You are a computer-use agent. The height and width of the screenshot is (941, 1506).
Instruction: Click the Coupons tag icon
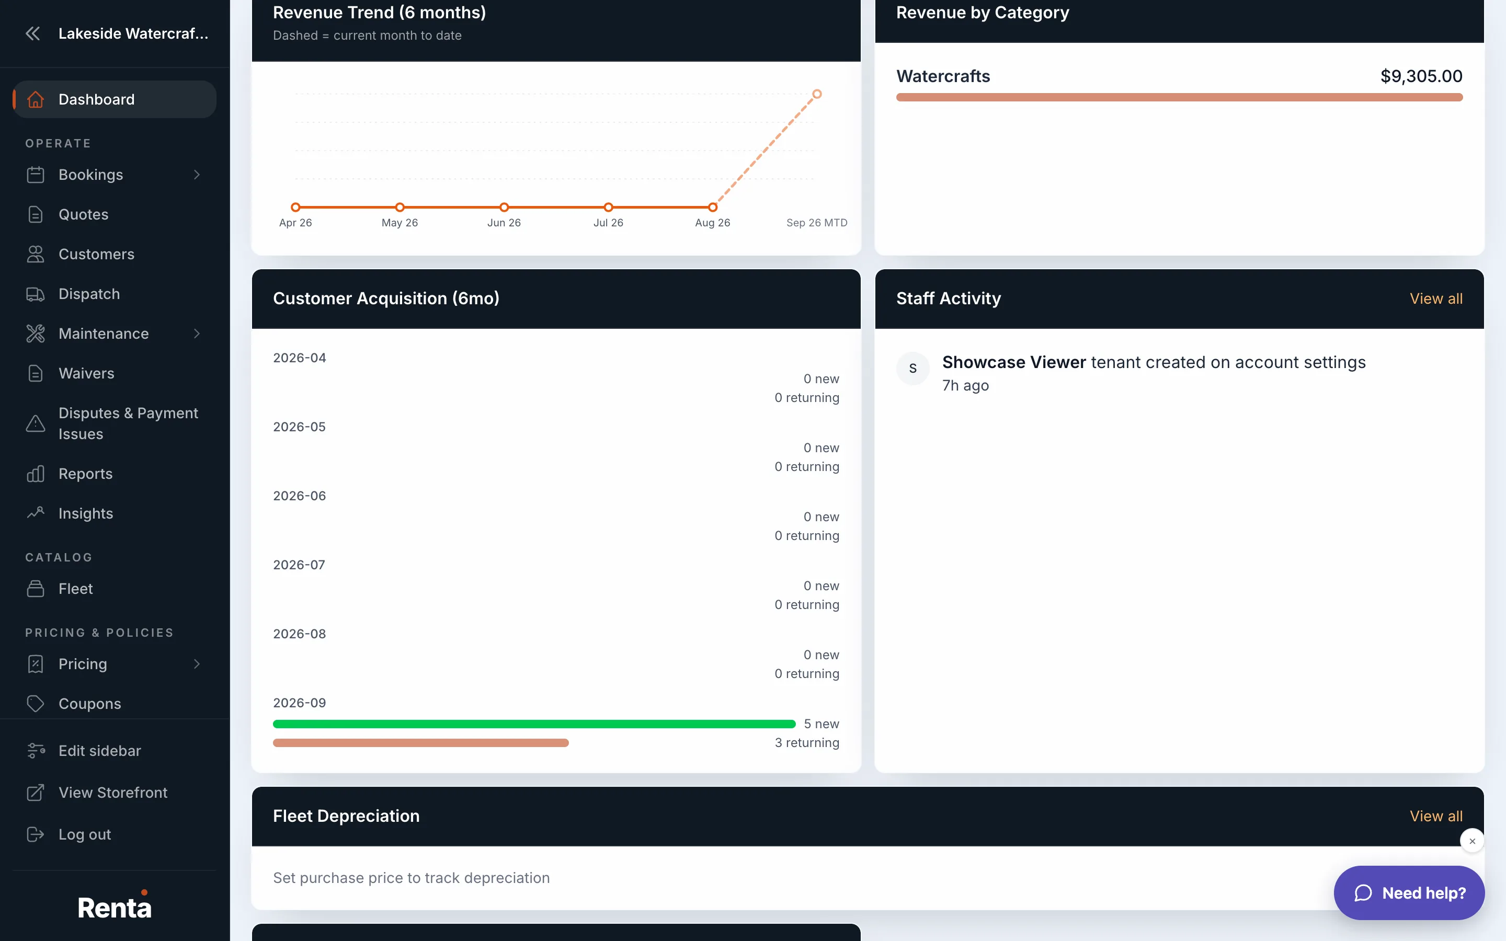(x=36, y=704)
